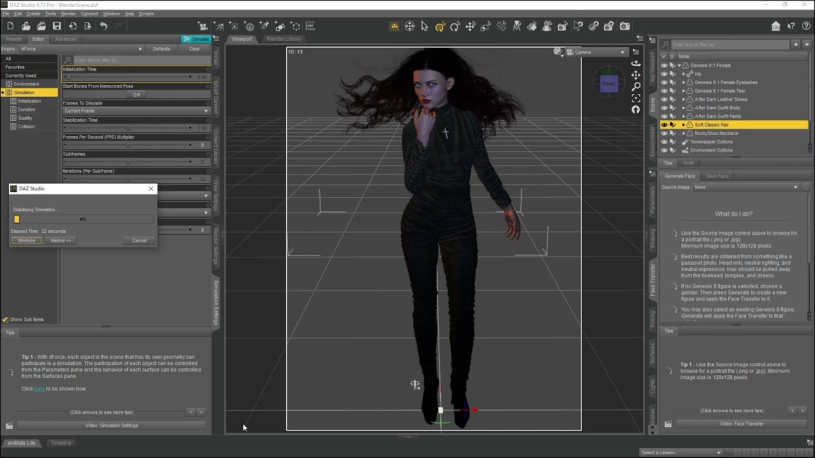Activate What's This help pointer
815x458 pixels.
coord(791,26)
